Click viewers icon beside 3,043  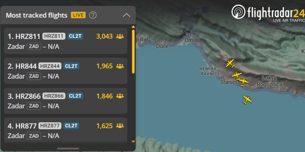coord(120,36)
